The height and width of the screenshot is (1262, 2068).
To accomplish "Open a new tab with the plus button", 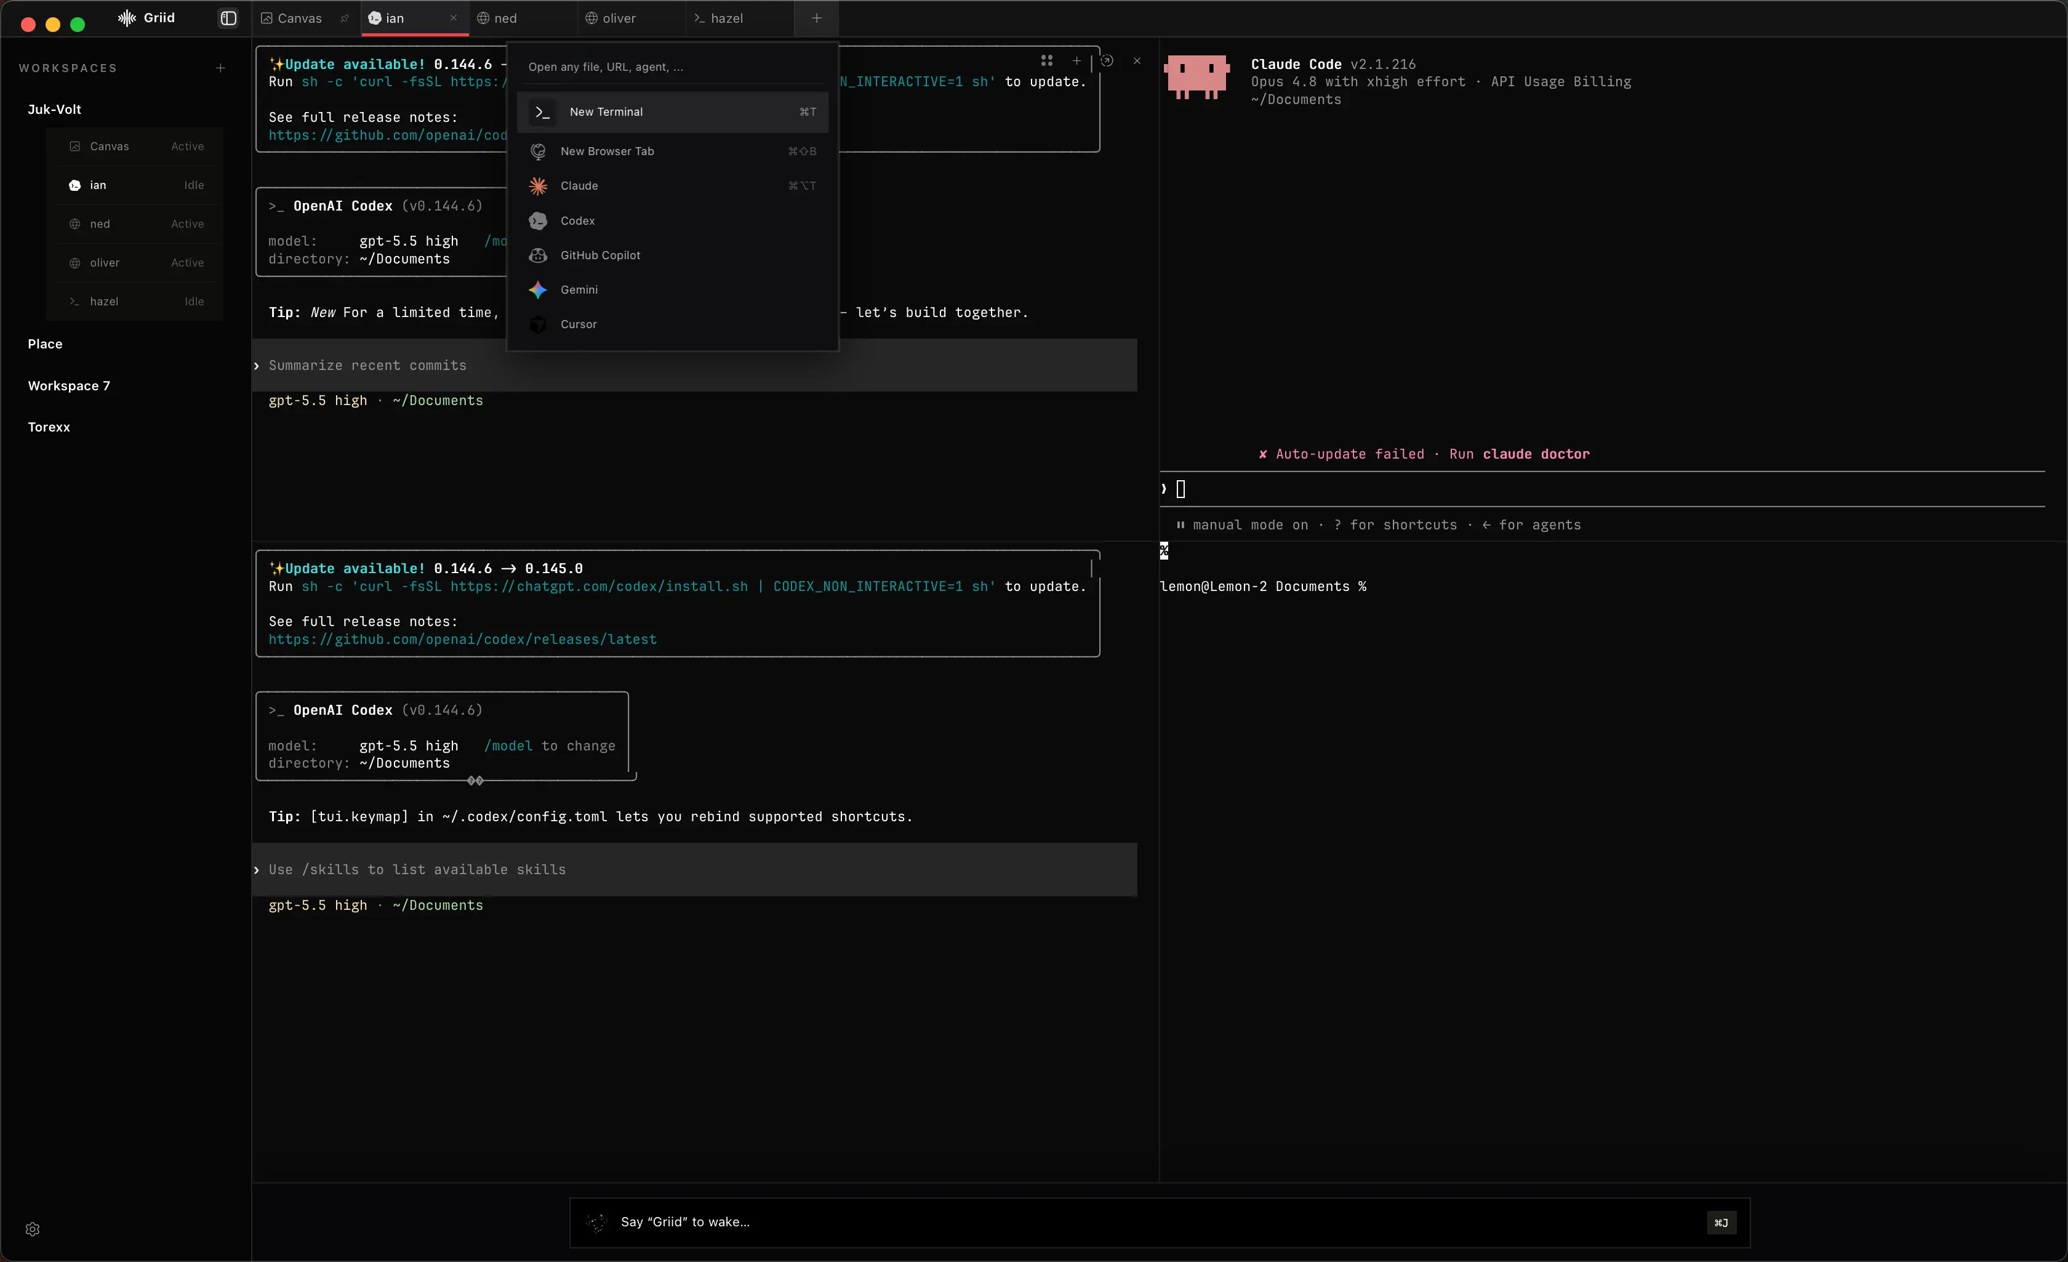I will click(x=817, y=18).
